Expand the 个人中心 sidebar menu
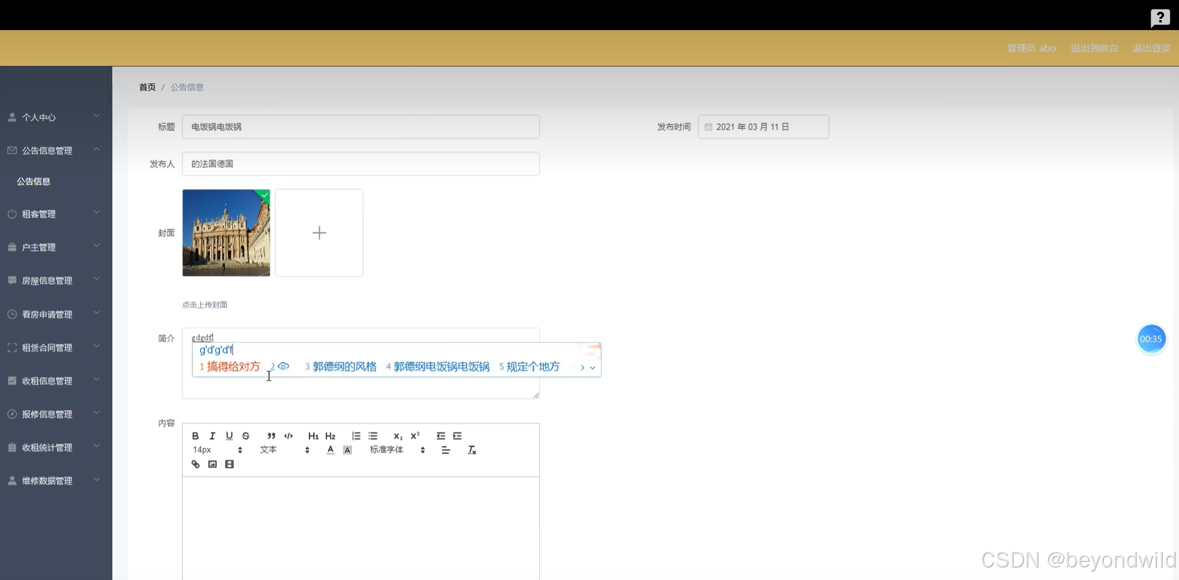Screen dimensions: 1179x580 56,117
